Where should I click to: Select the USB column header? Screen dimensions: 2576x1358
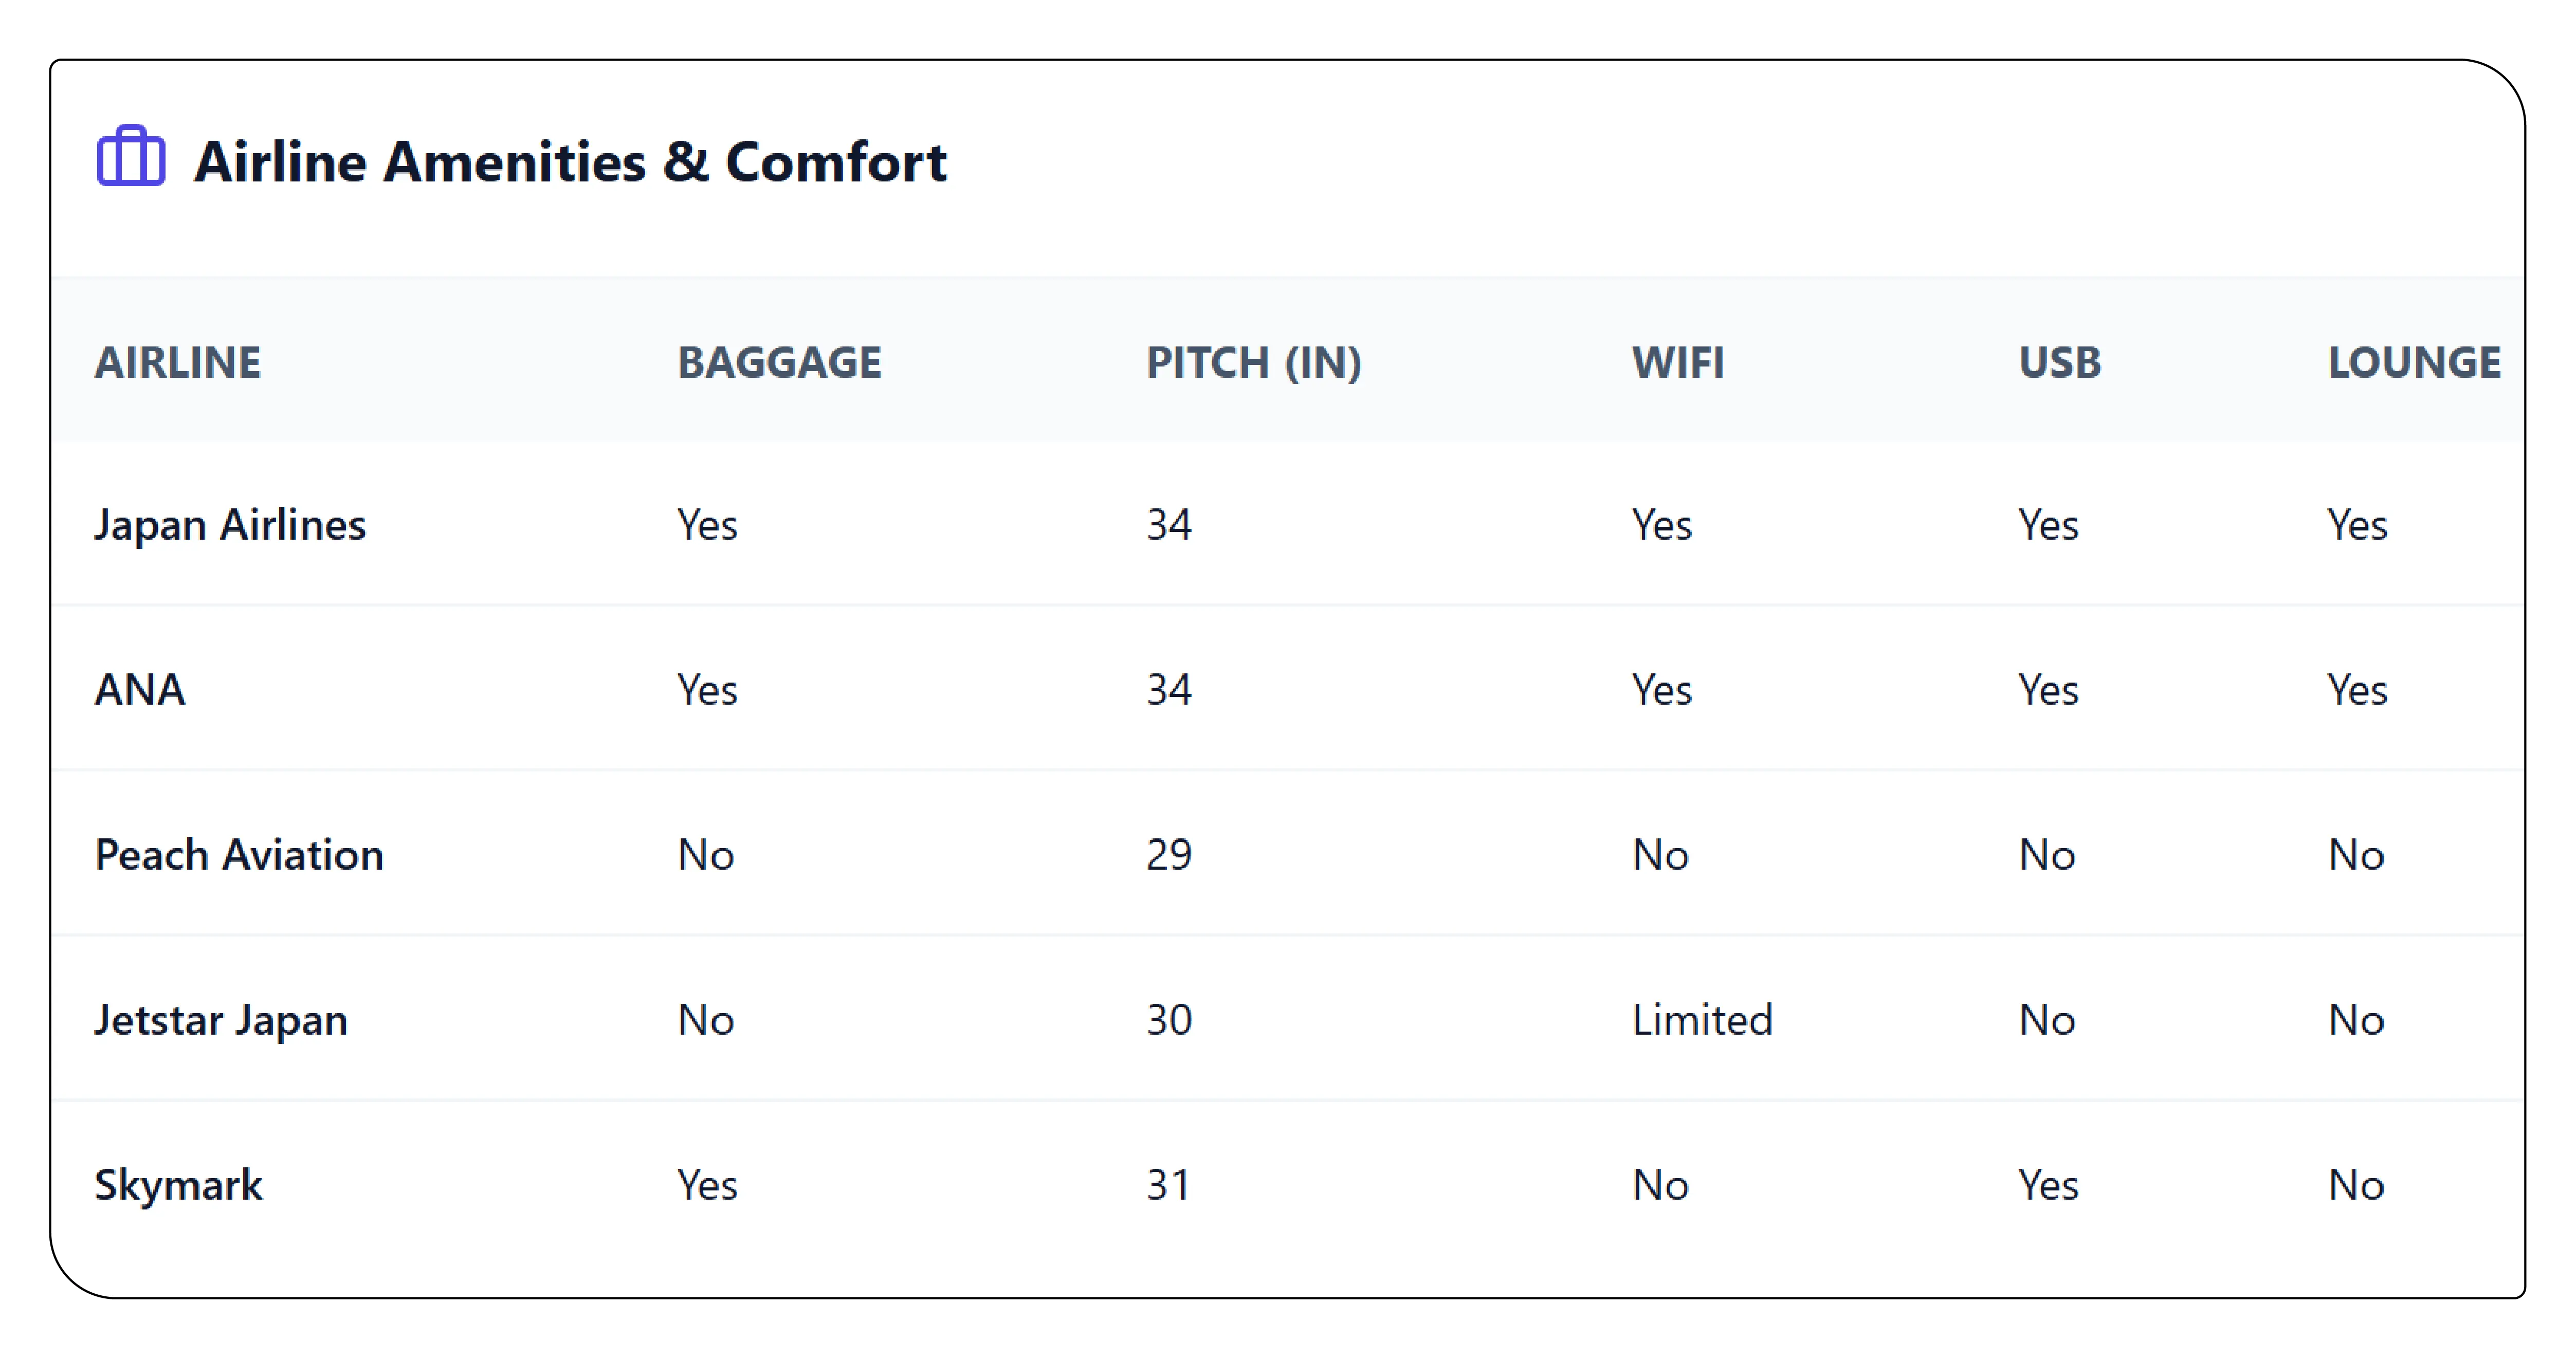2060,362
